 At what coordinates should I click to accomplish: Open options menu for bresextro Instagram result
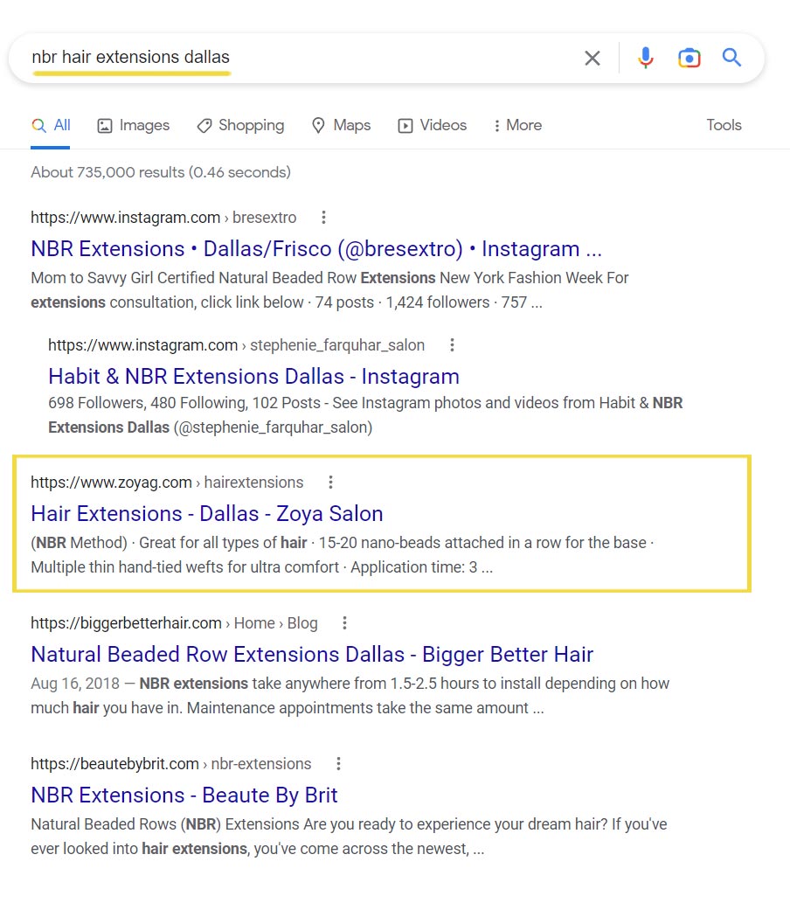coord(323,218)
